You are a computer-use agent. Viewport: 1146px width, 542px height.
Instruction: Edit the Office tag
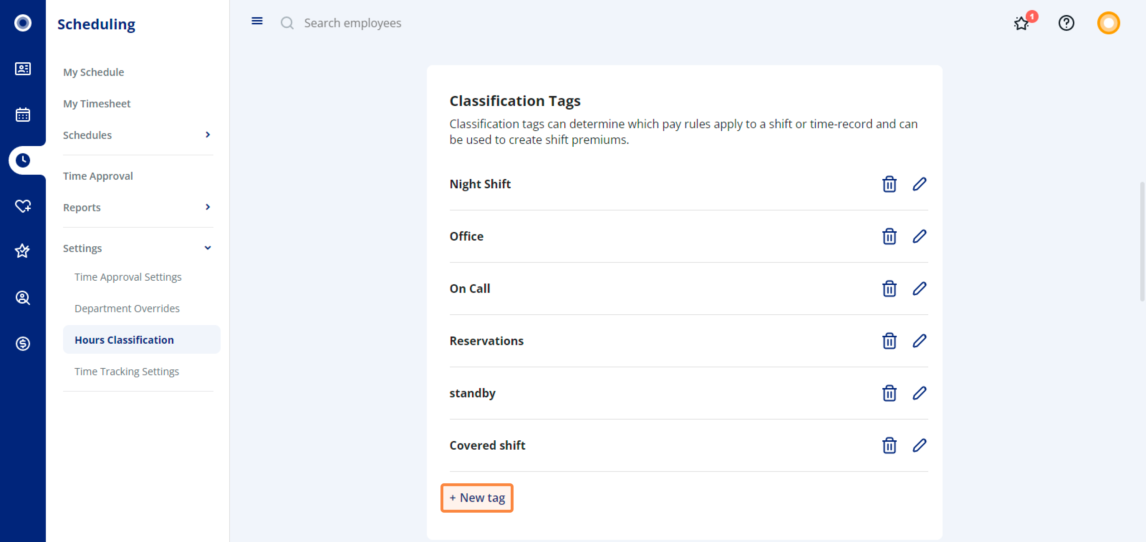point(919,236)
